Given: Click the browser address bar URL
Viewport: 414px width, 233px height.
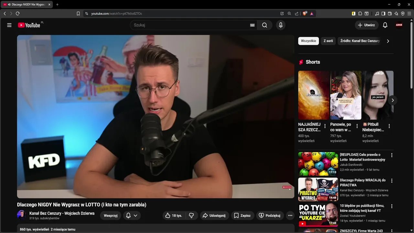Looking at the screenshot, I should pyautogui.click(x=116, y=14).
